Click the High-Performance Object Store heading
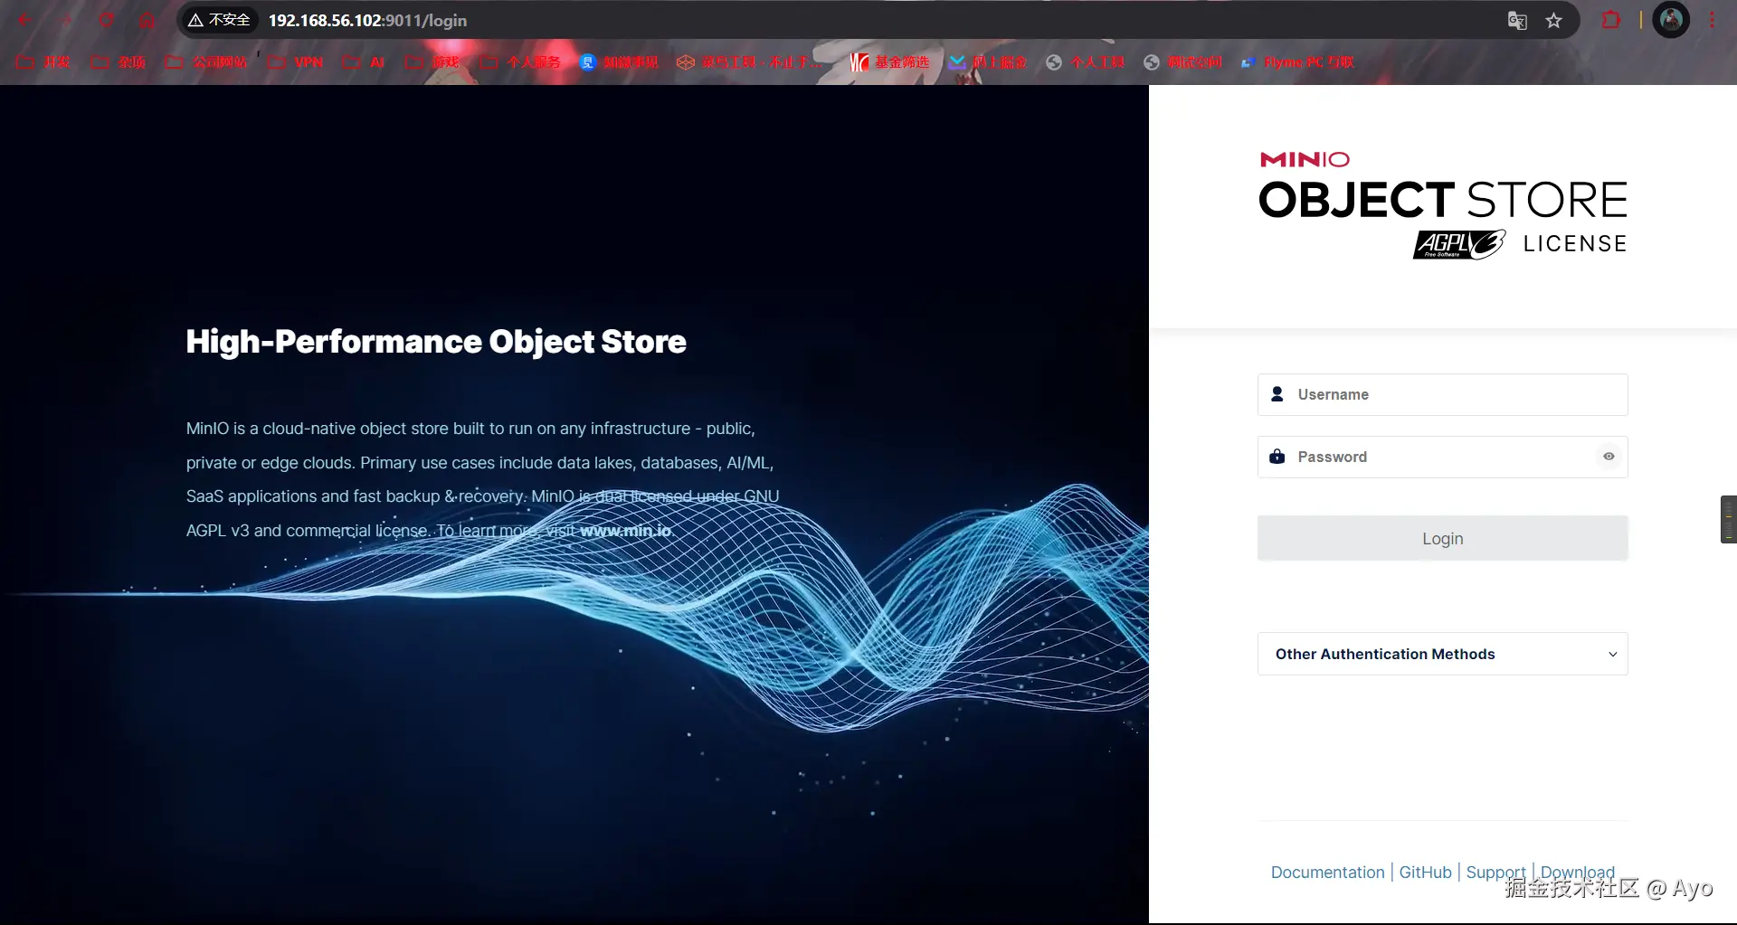 [436, 342]
